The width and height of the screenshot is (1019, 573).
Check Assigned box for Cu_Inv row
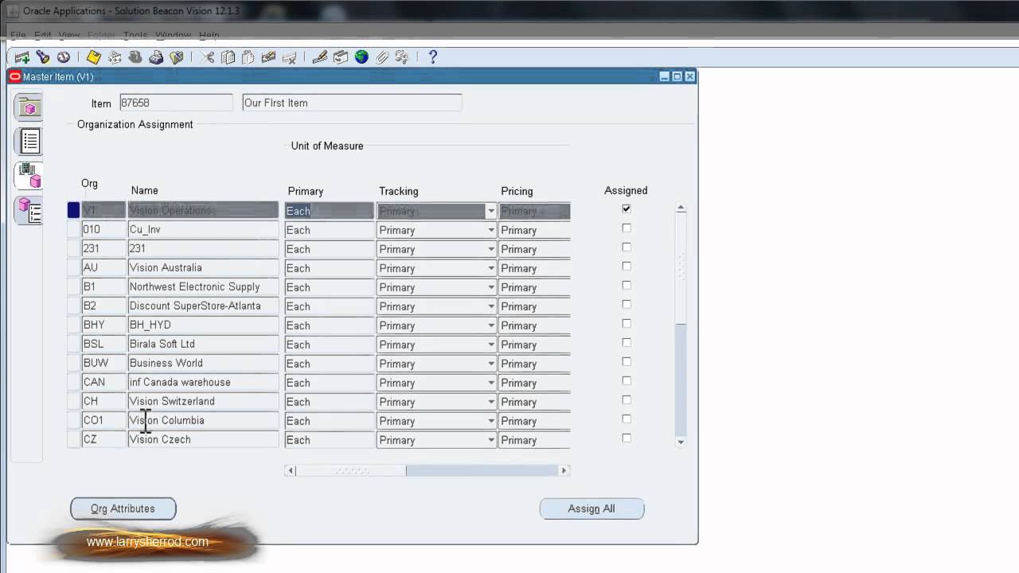[x=627, y=228]
